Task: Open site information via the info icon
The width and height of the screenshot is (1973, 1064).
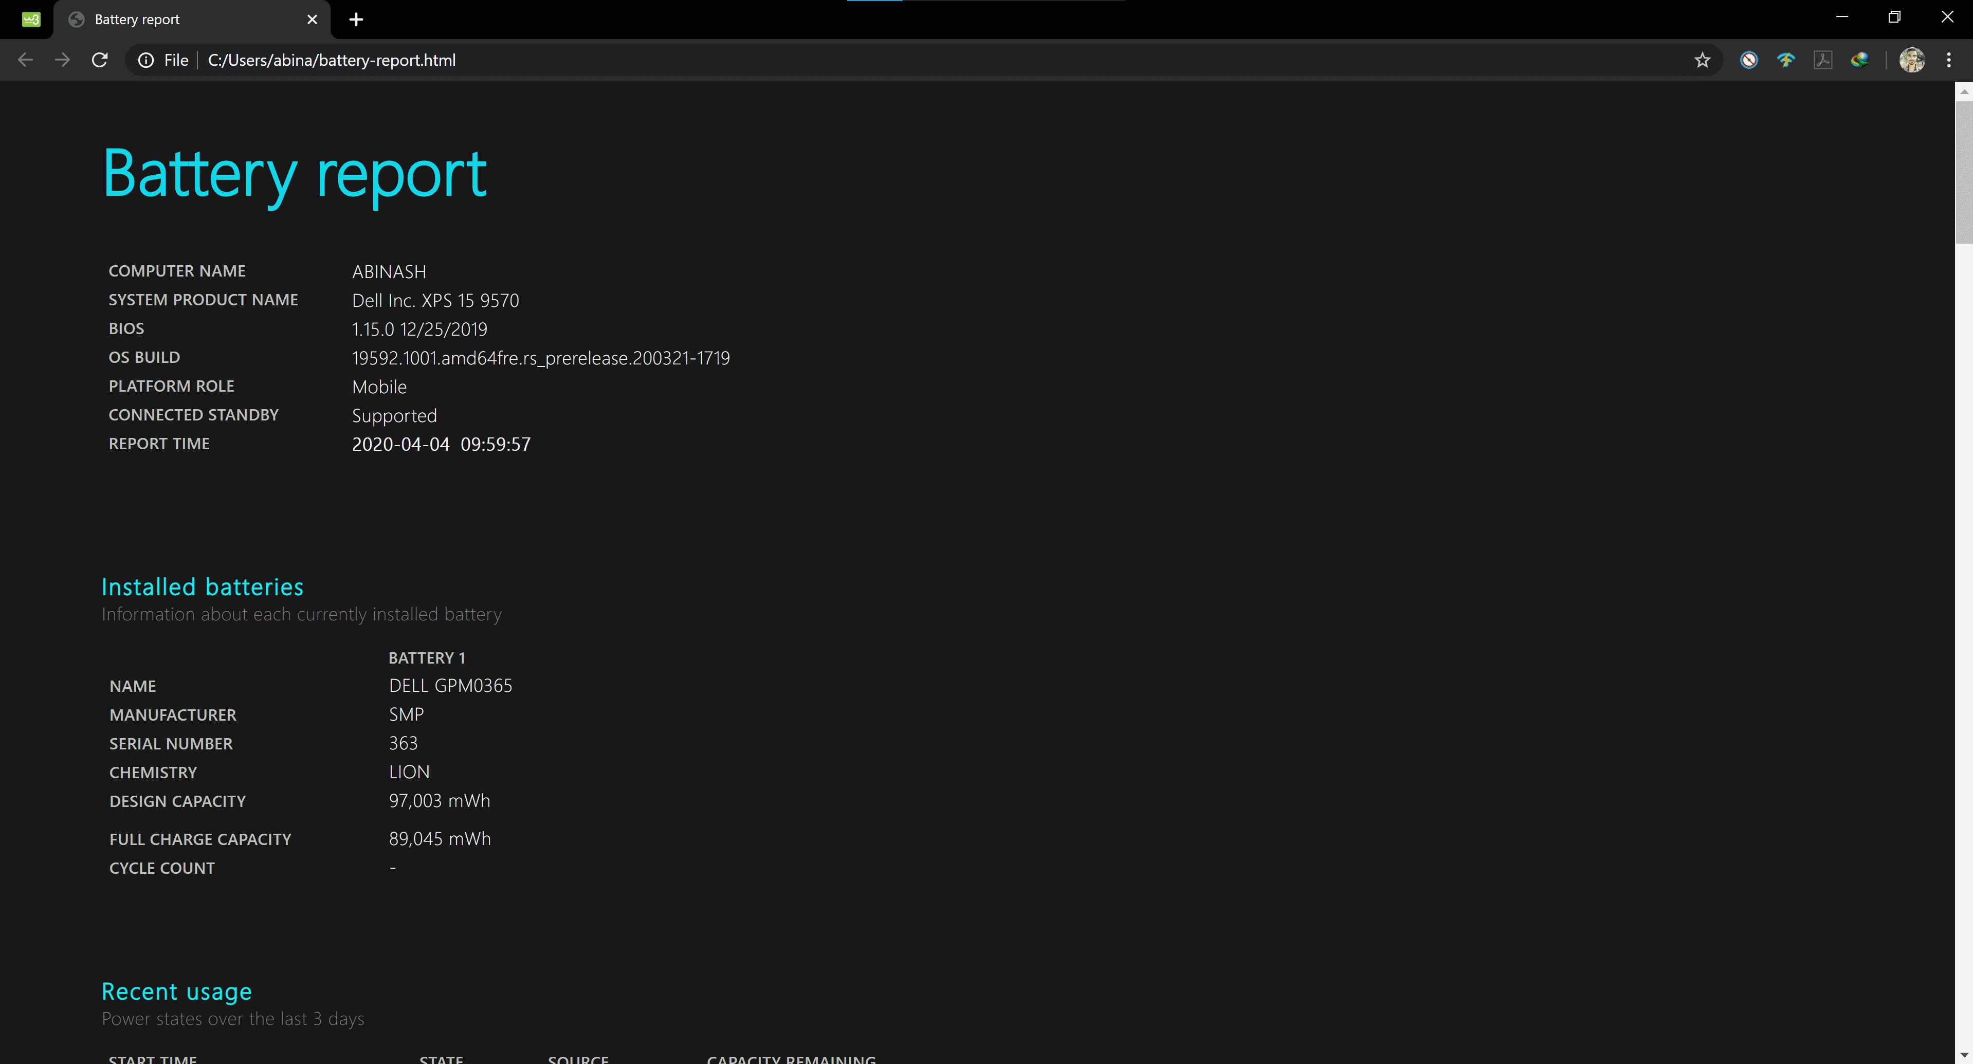Action: click(145, 60)
